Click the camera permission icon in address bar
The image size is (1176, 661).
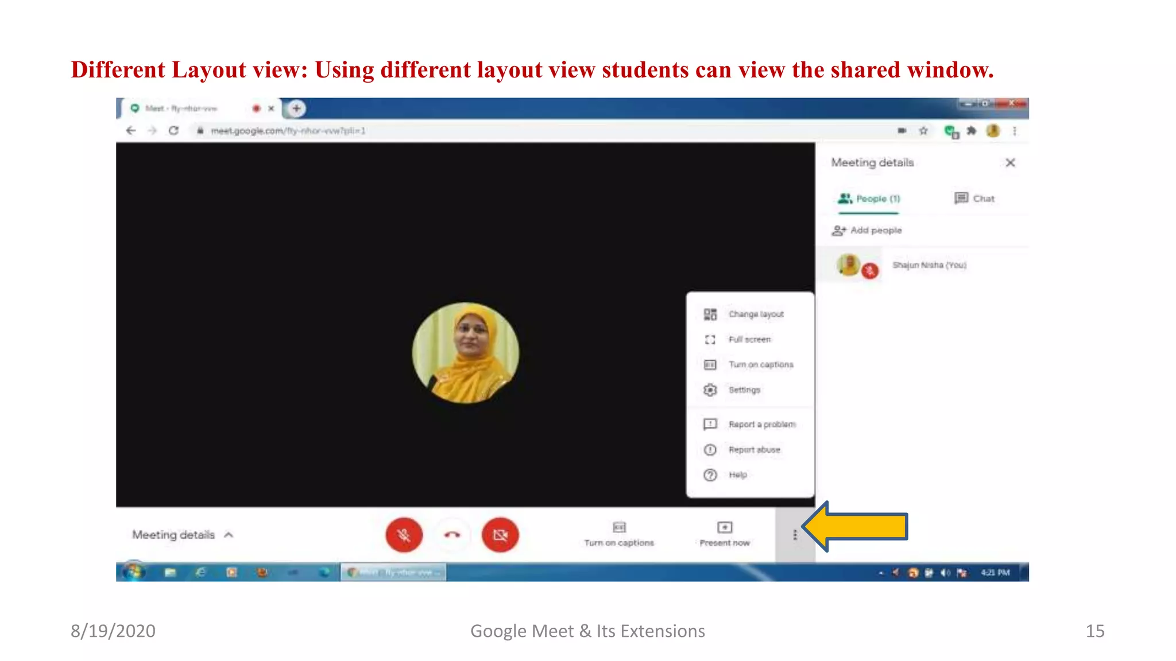pos(902,131)
